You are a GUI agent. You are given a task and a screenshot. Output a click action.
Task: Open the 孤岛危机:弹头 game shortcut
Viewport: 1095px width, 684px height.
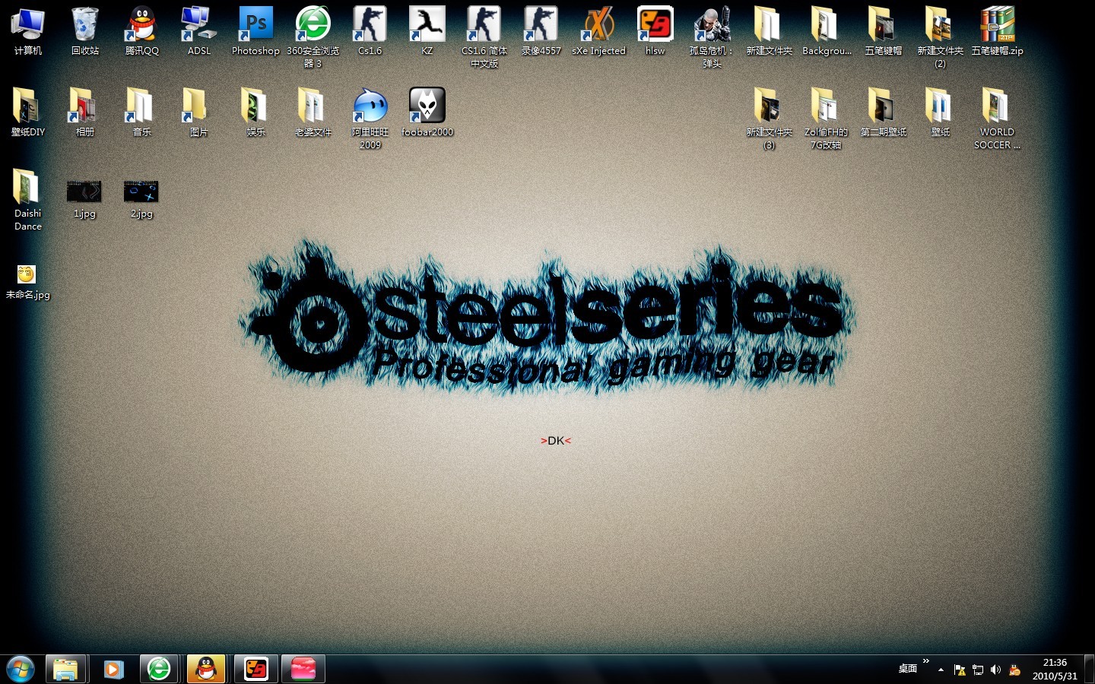713,38
